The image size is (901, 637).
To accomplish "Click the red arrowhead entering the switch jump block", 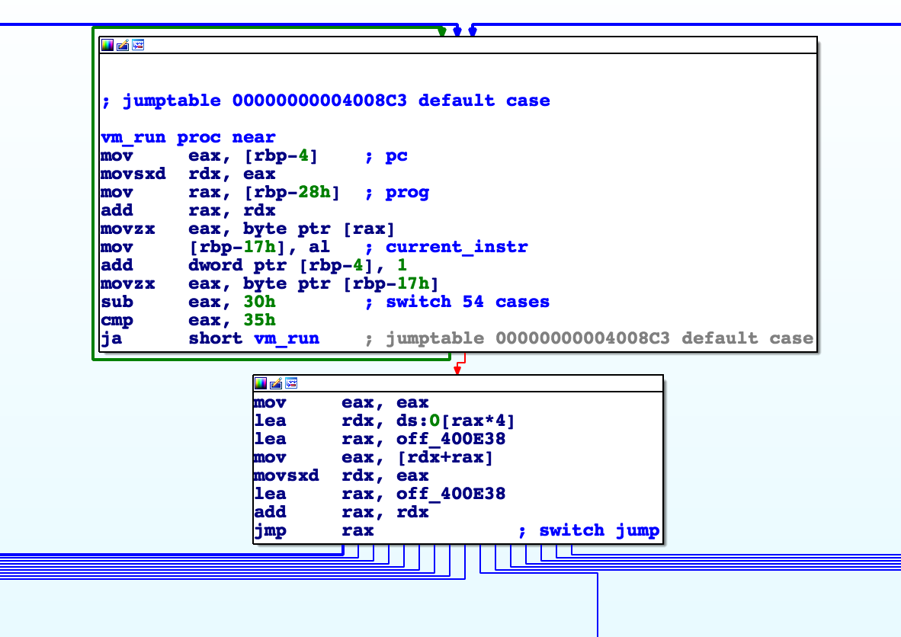I will coord(457,370).
